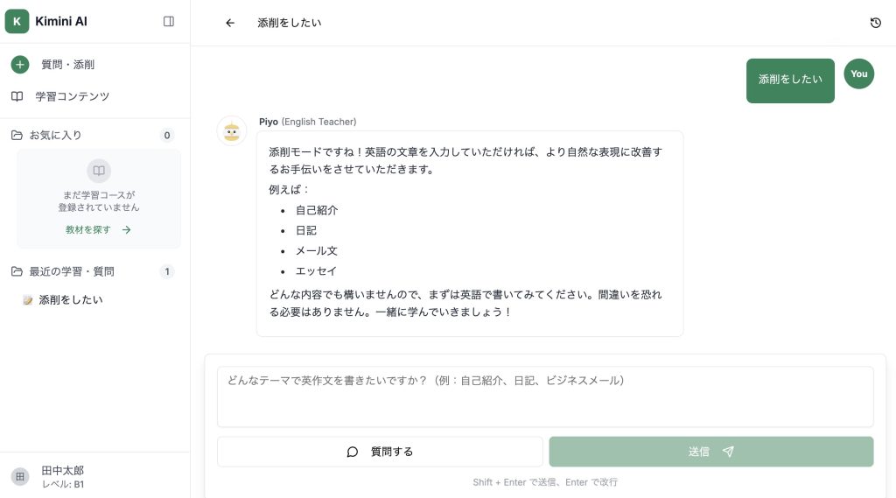Select 質問・添削 in sidebar
Screen dimensions: 896x498
pyautogui.click(x=67, y=65)
